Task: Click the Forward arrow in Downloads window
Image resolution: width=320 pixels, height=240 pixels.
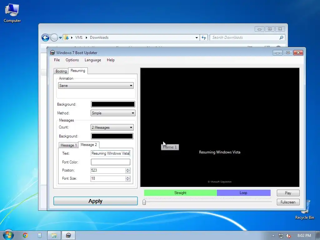Action: coord(54,37)
